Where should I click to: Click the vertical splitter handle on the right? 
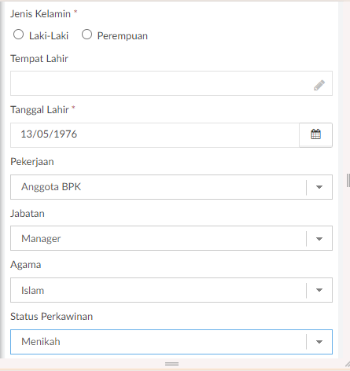348,180
